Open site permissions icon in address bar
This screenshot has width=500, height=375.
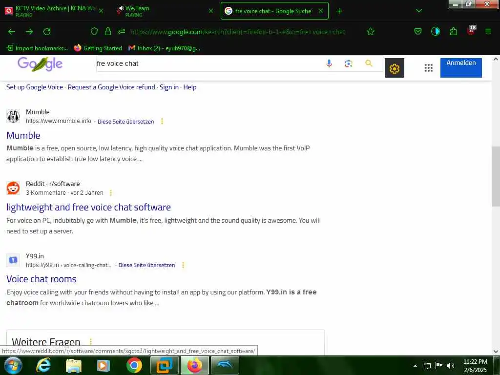pos(122,32)
